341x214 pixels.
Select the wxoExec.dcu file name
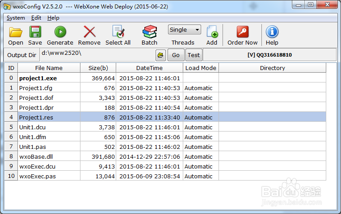click(37, 166)
